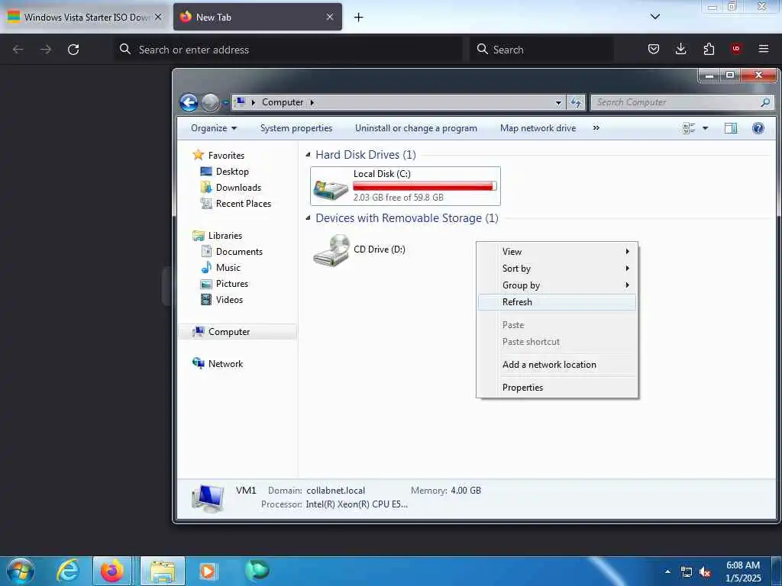
Task: Click the Network icon in sidebar
Action: (198, 363)
